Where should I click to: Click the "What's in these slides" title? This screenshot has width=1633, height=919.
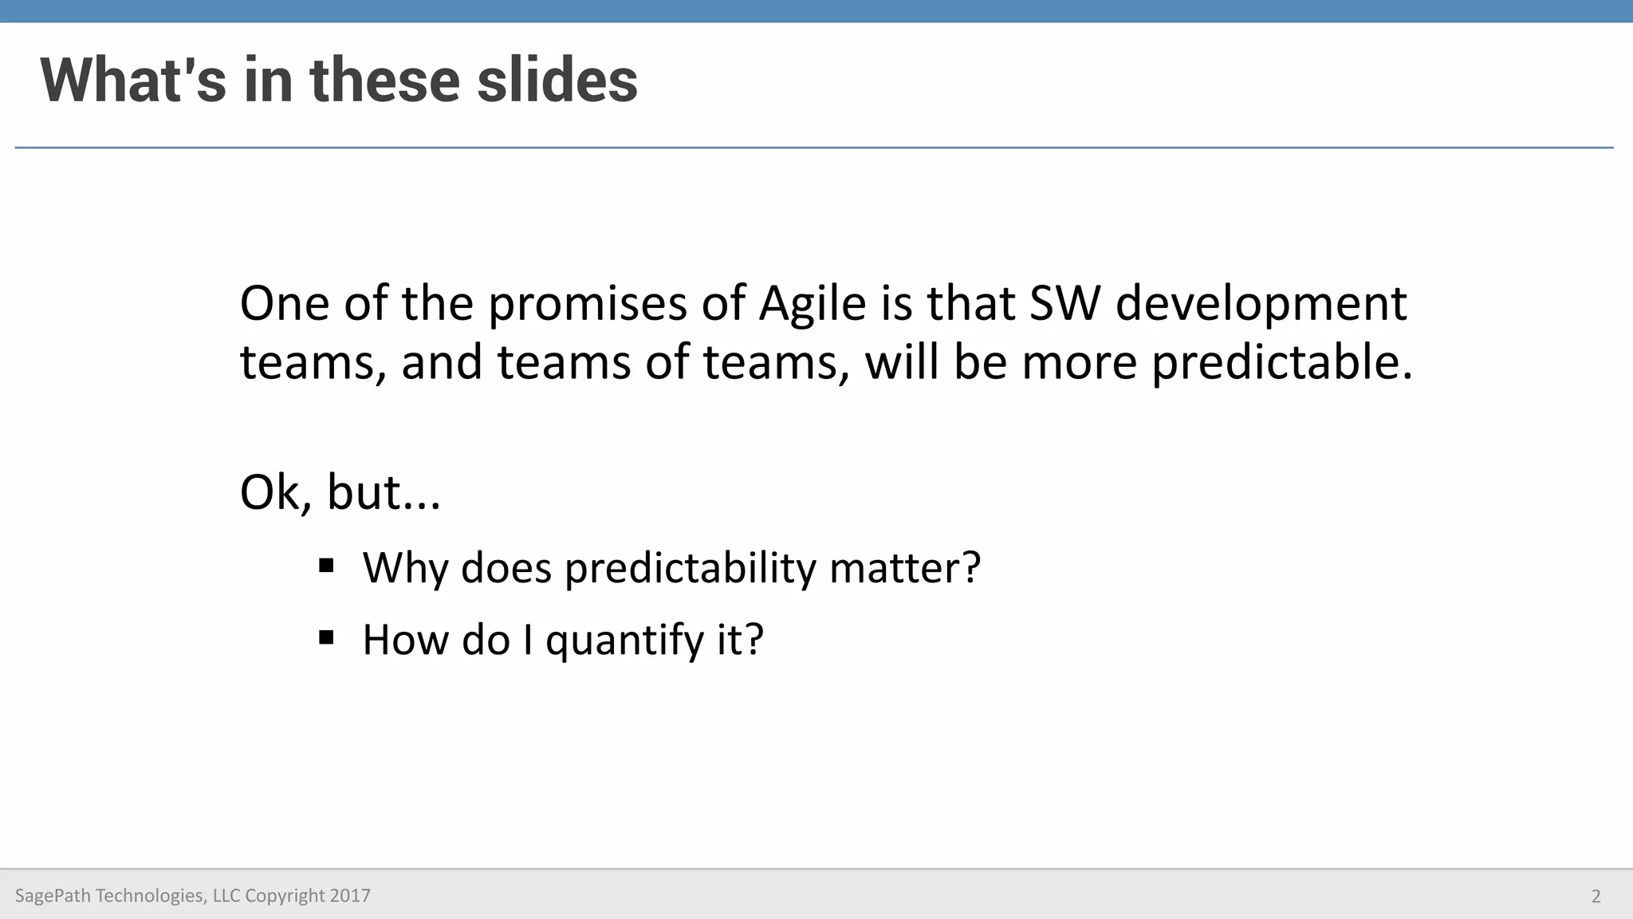pos(339,81)
